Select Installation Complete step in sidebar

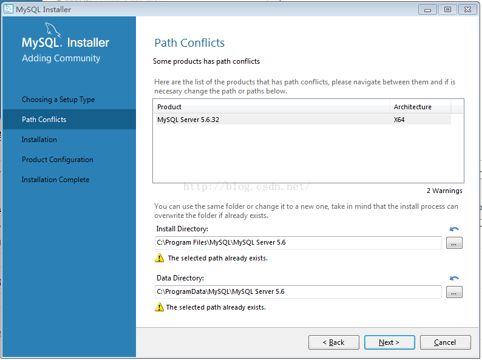[x=55, y=180]
